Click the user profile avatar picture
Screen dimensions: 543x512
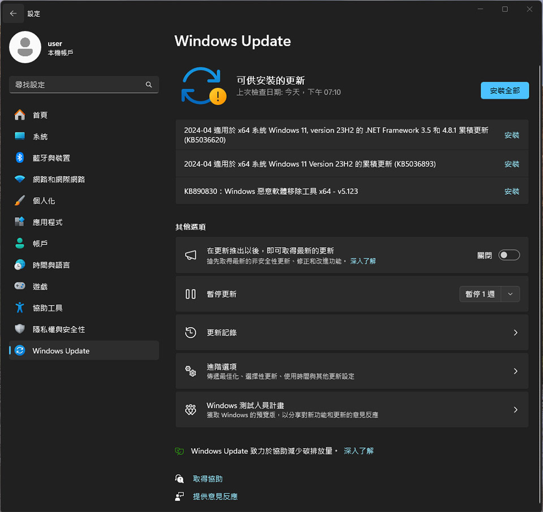(25, 47)
